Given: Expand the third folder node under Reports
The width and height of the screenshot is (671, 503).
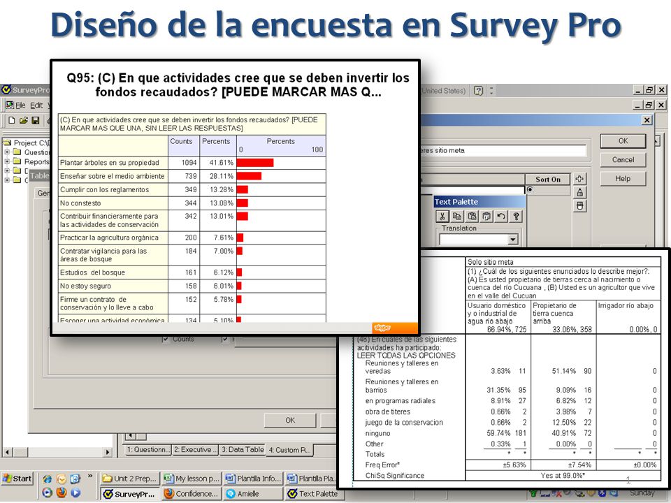Looking at the screenshot, I should click(7, 170).
